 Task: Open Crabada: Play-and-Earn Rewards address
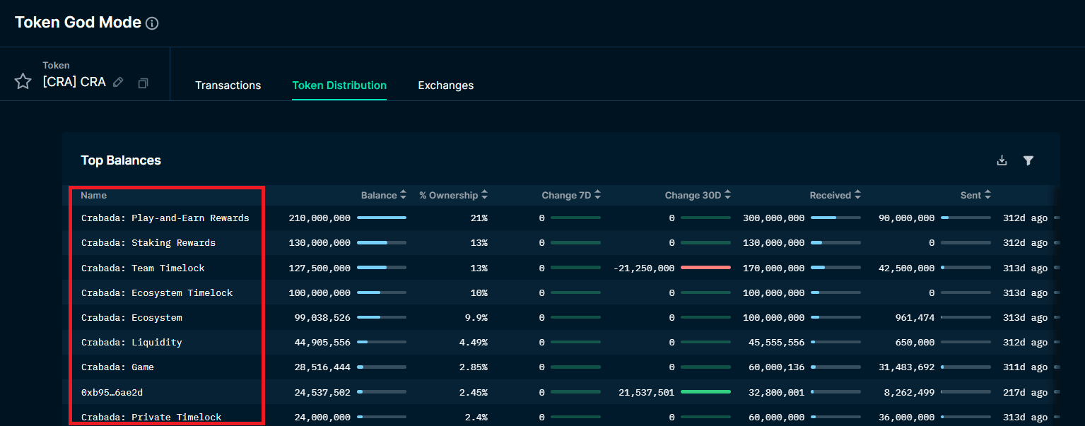tap(165, 218)
